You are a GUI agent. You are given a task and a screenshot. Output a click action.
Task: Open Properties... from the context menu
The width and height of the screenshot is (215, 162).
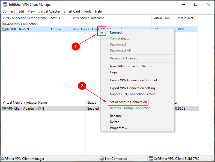point(138,128)
